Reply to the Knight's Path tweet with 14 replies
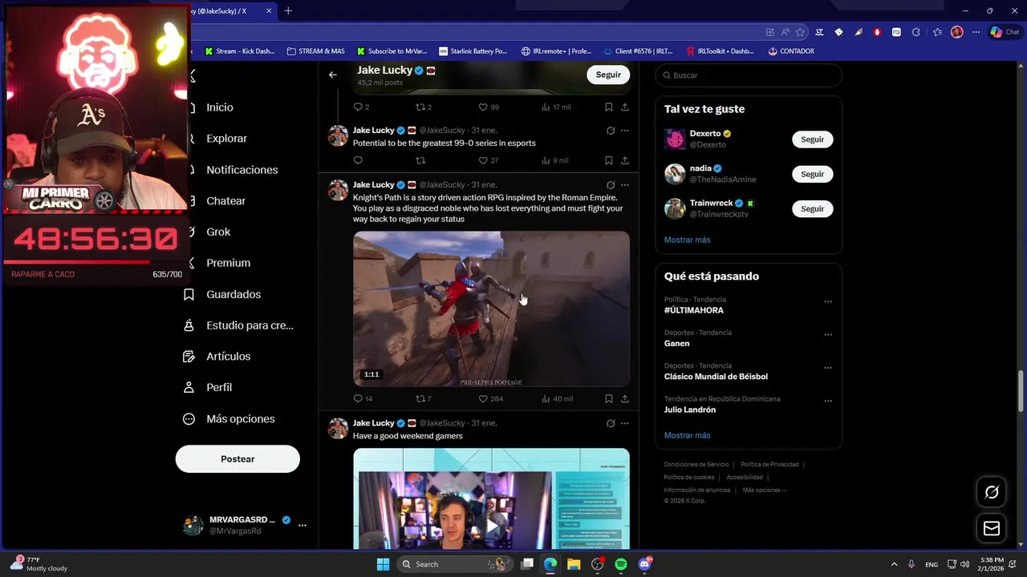 (363, 398)
